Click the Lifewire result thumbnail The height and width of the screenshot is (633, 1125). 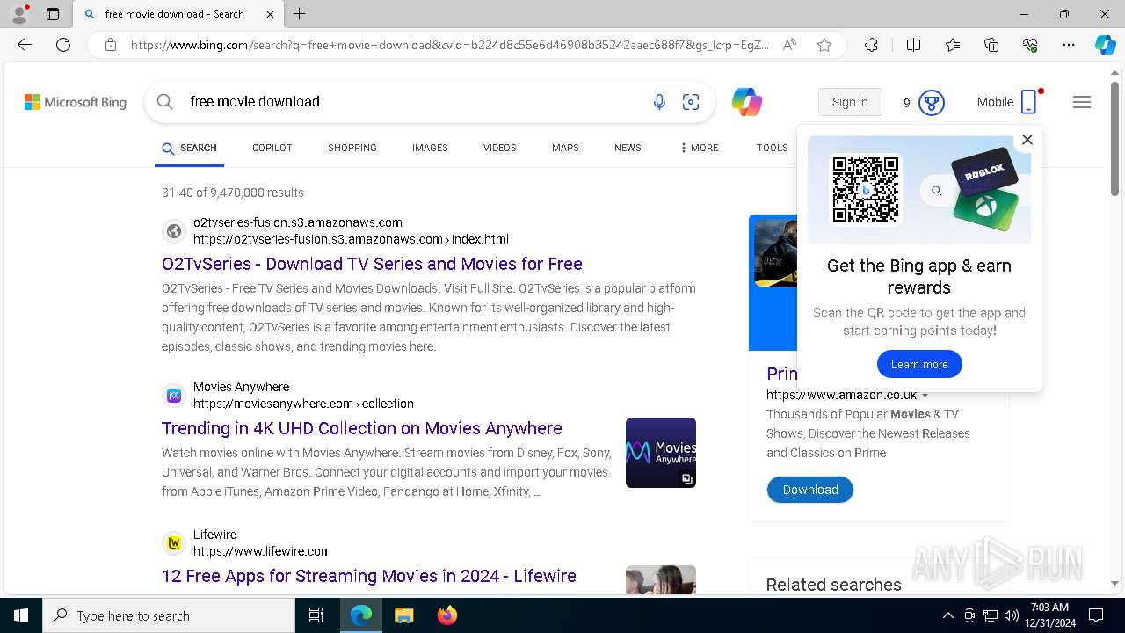point(661,579)
